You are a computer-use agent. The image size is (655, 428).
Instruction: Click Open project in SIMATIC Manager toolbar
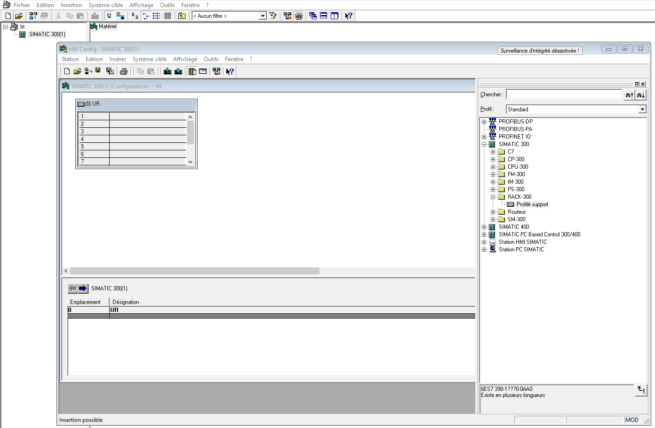coord(19,16)
